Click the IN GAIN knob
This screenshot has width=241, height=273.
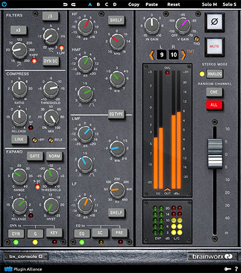coord(152,25)
